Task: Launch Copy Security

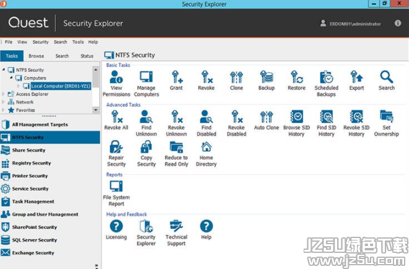Action: tap(146, 154)
